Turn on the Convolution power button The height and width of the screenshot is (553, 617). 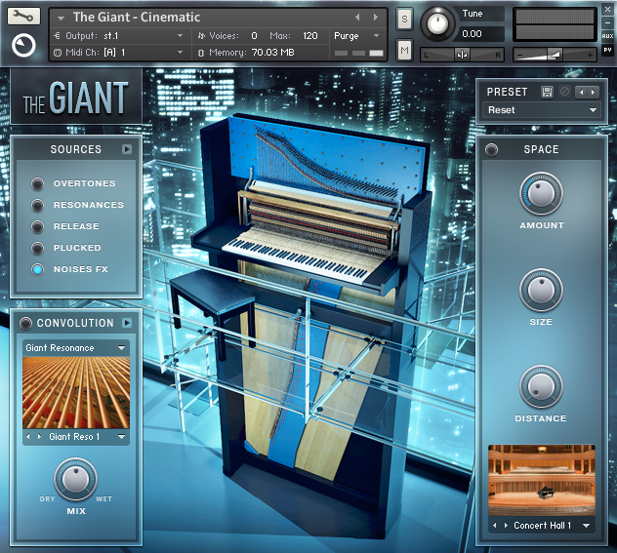tap(24, 323)
